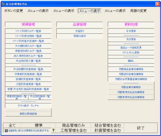
Task: Click the 実績管理 header button
Action: pyautogui.click(x=28, y=24)
